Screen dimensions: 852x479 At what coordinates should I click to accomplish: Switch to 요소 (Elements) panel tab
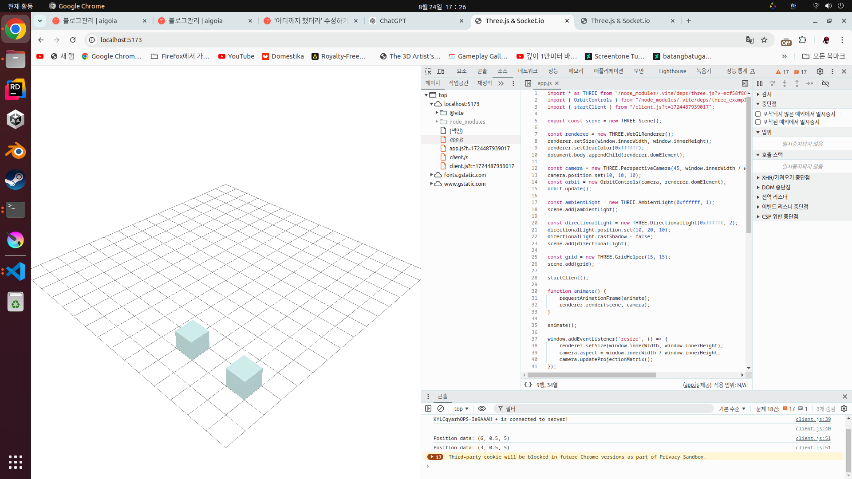pyautogui.click(x=461, y=71)
